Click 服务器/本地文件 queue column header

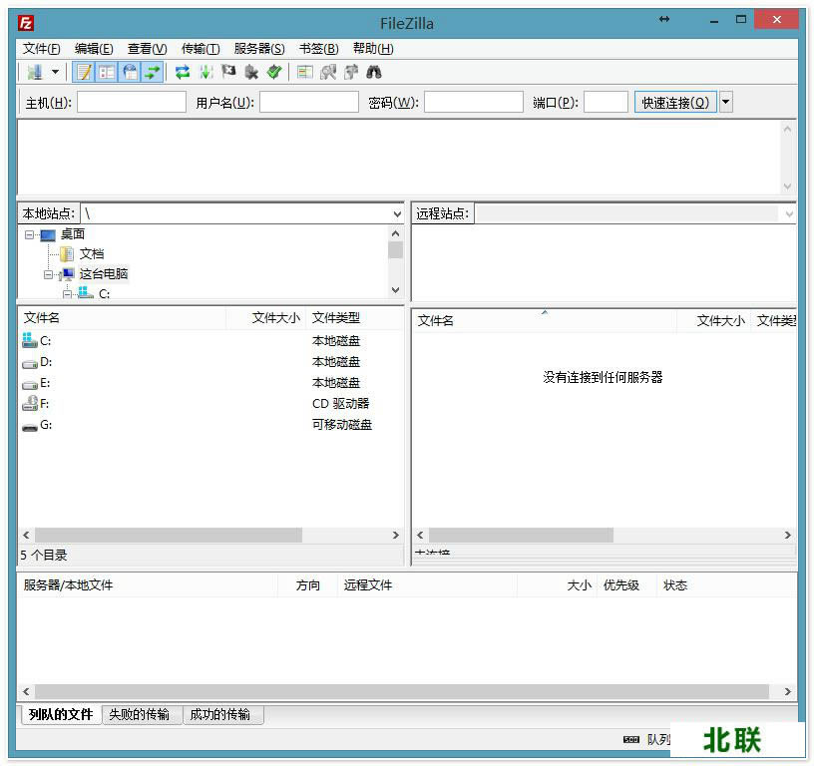148,585
